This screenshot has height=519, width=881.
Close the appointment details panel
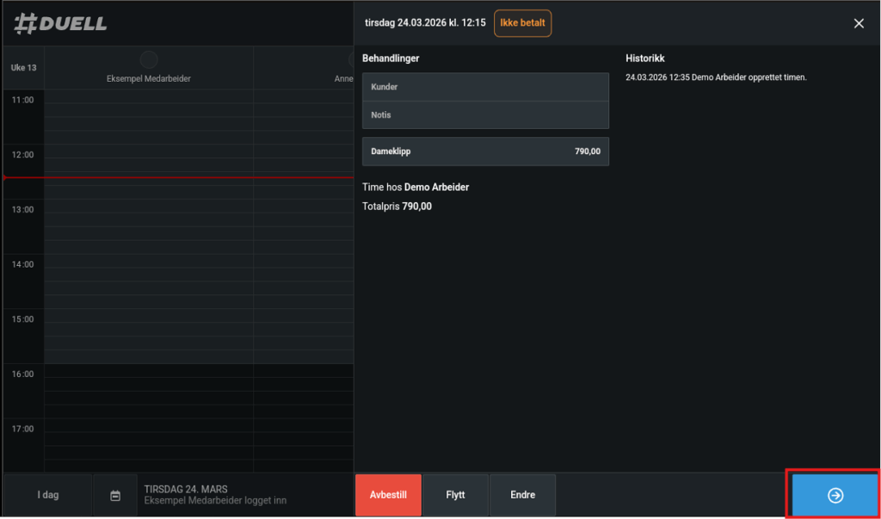[x=858, y=23]
